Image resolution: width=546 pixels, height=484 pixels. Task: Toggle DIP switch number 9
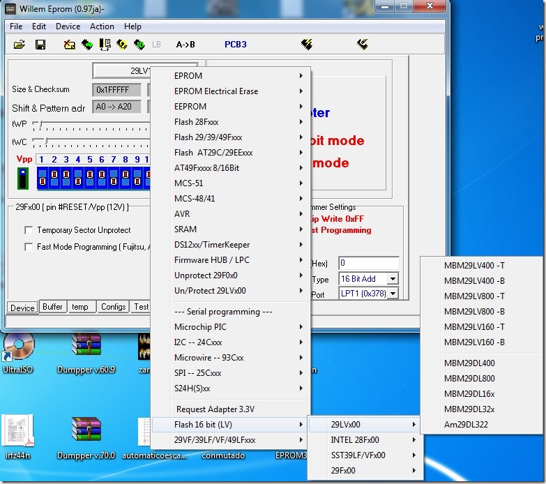[137, 179]
